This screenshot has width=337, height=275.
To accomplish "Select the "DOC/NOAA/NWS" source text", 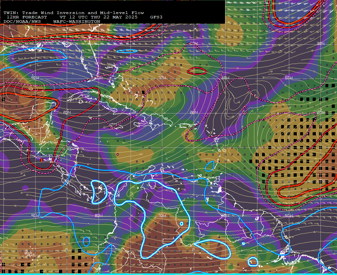I will coord(22,22).
